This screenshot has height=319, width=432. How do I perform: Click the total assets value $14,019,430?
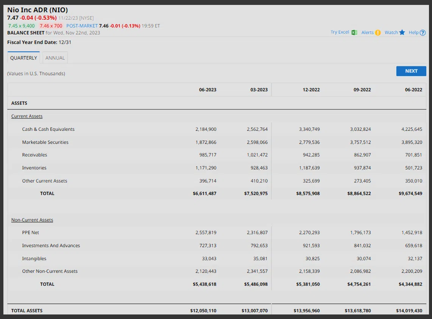click(409, 310)
